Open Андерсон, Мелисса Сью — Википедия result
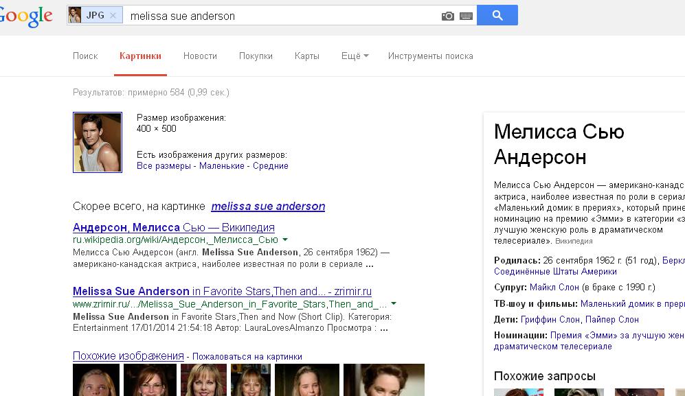This screenshot has height=396, width=685. click(173, 227)
